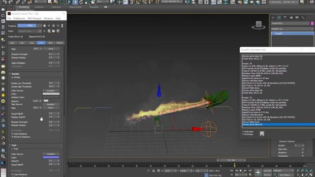The image size is (315, 177).
Task: Open the Input cache dropdown
Action: point(30,31)
